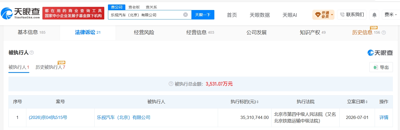This screenshot has height=130, width=400.
Task: Open the 经营风险 tab
Action: [144, 33]
